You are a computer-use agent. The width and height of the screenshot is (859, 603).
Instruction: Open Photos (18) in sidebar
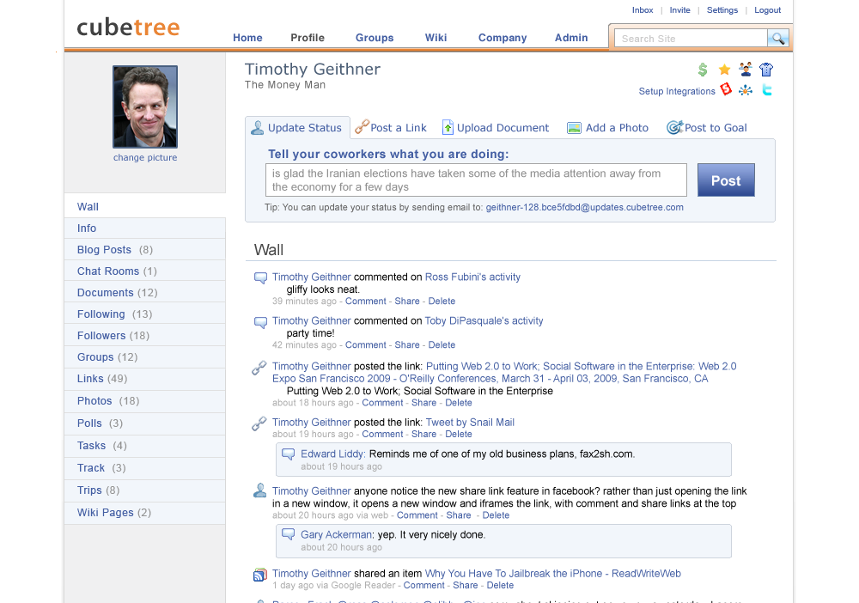point(144,401)
